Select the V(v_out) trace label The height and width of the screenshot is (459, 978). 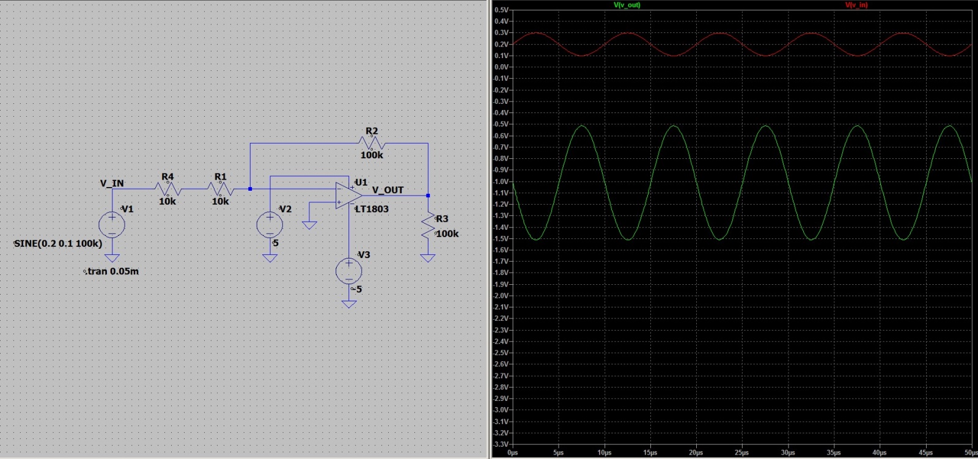coord(627,5)
